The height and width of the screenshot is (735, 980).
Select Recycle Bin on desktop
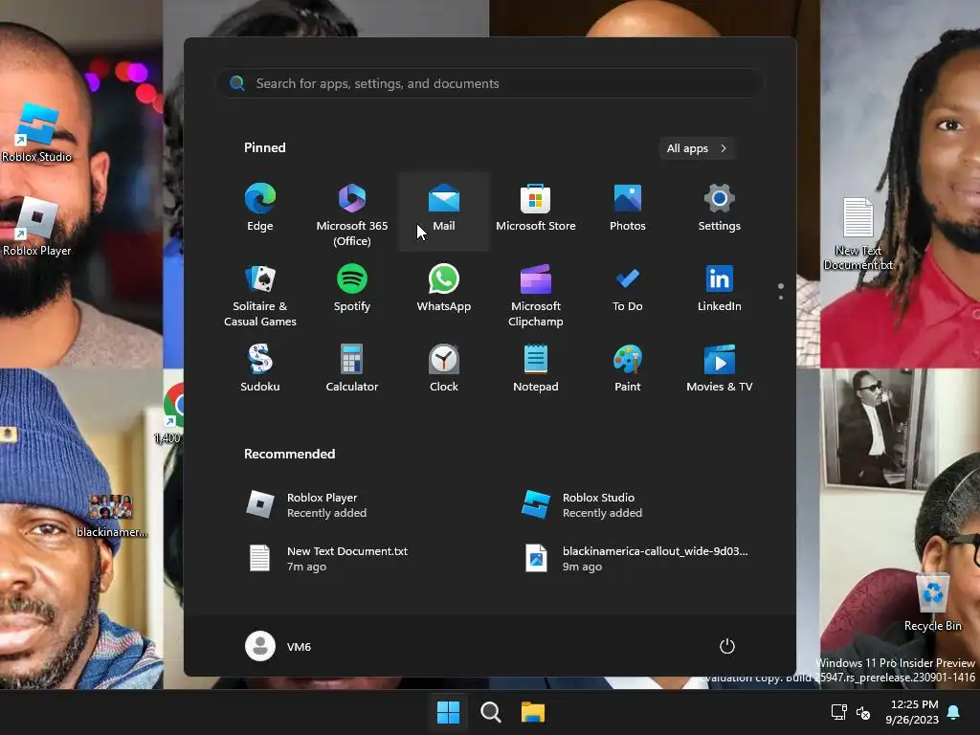click(x=932, y=603)
